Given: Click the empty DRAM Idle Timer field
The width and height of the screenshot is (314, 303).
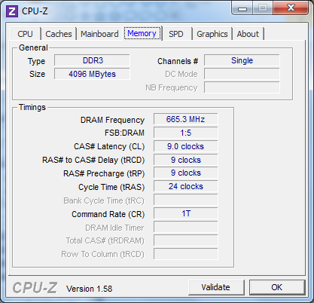Looking at the screenshot, I should pos(186,227).
